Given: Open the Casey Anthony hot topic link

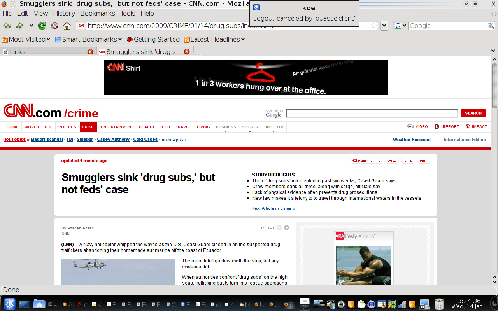Looking at the screenshot, I should point(113,139).
